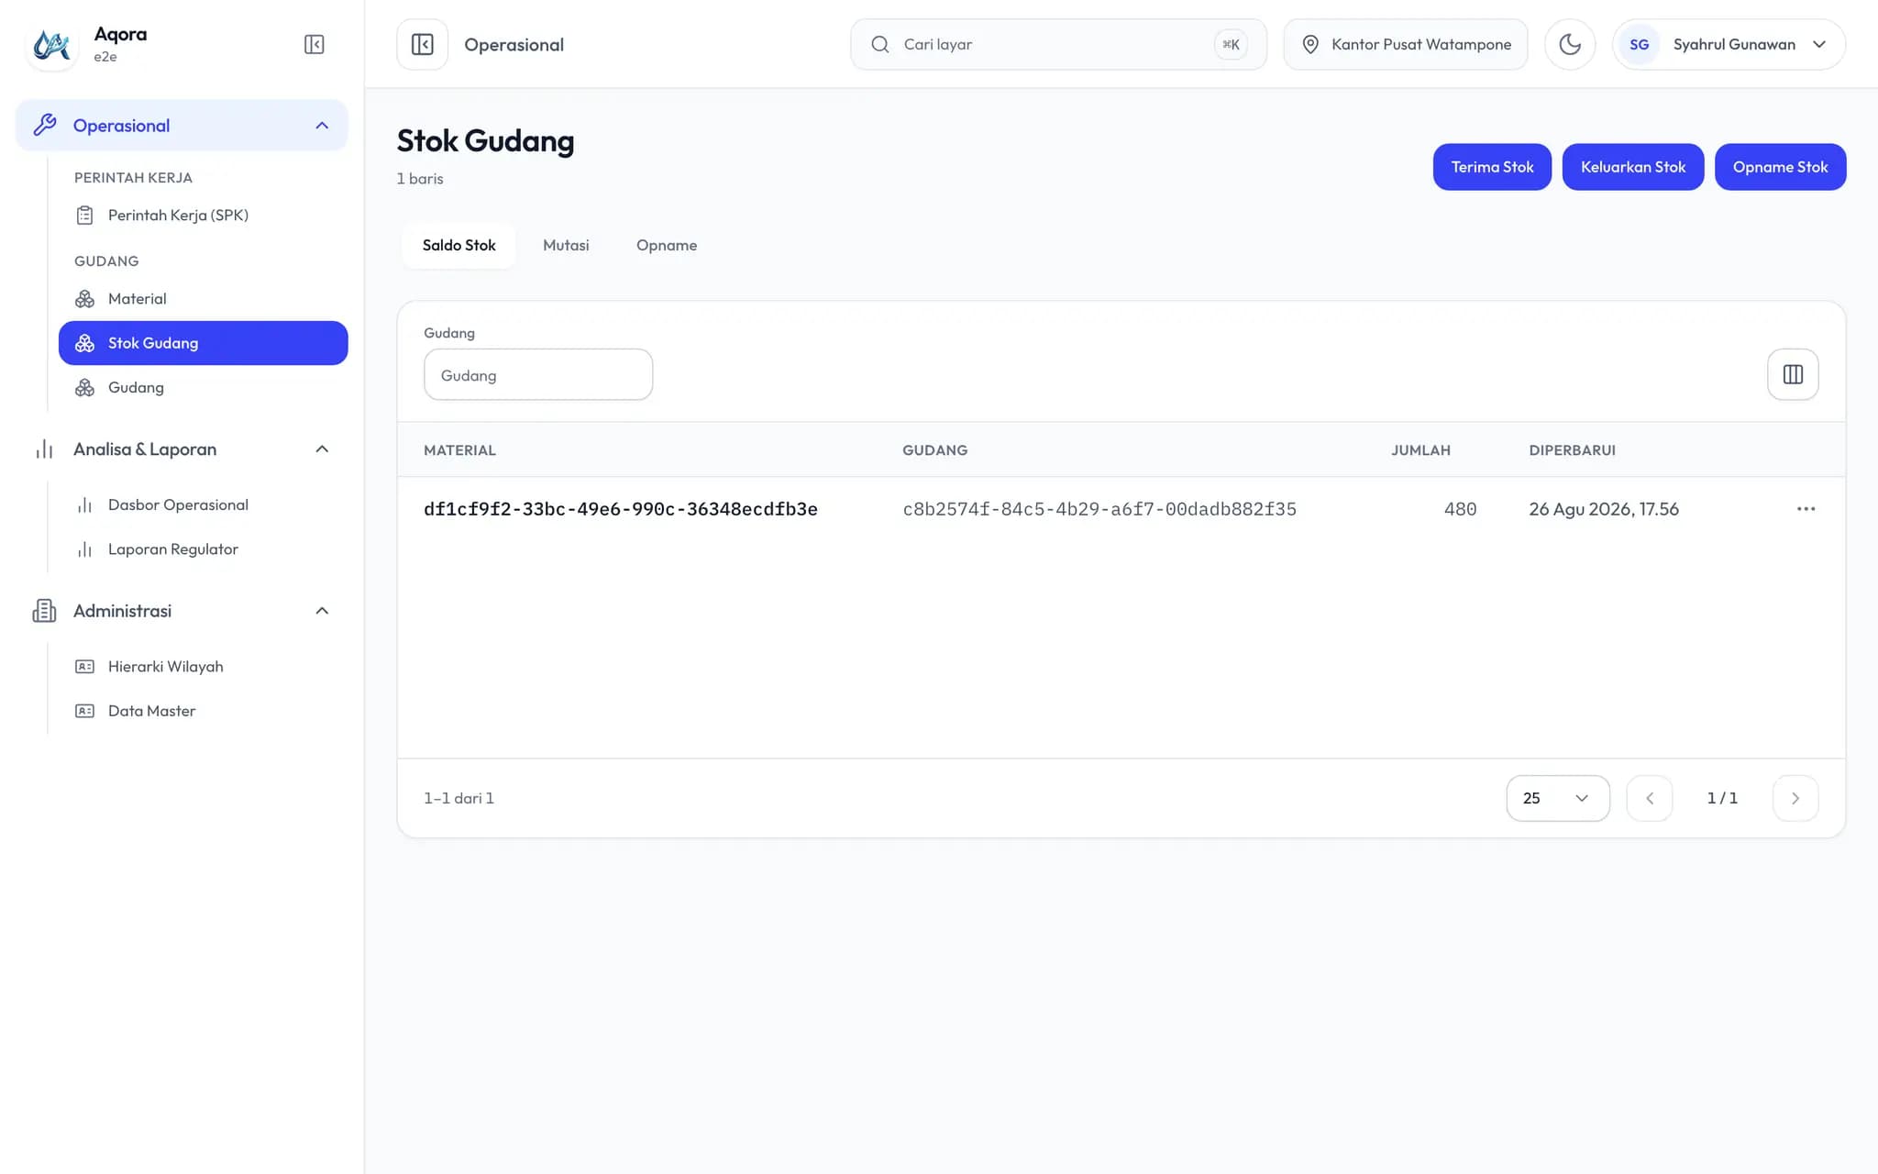Click the Hierarki Wilayah card icon

pyautogui.click(x=84, y=667)
